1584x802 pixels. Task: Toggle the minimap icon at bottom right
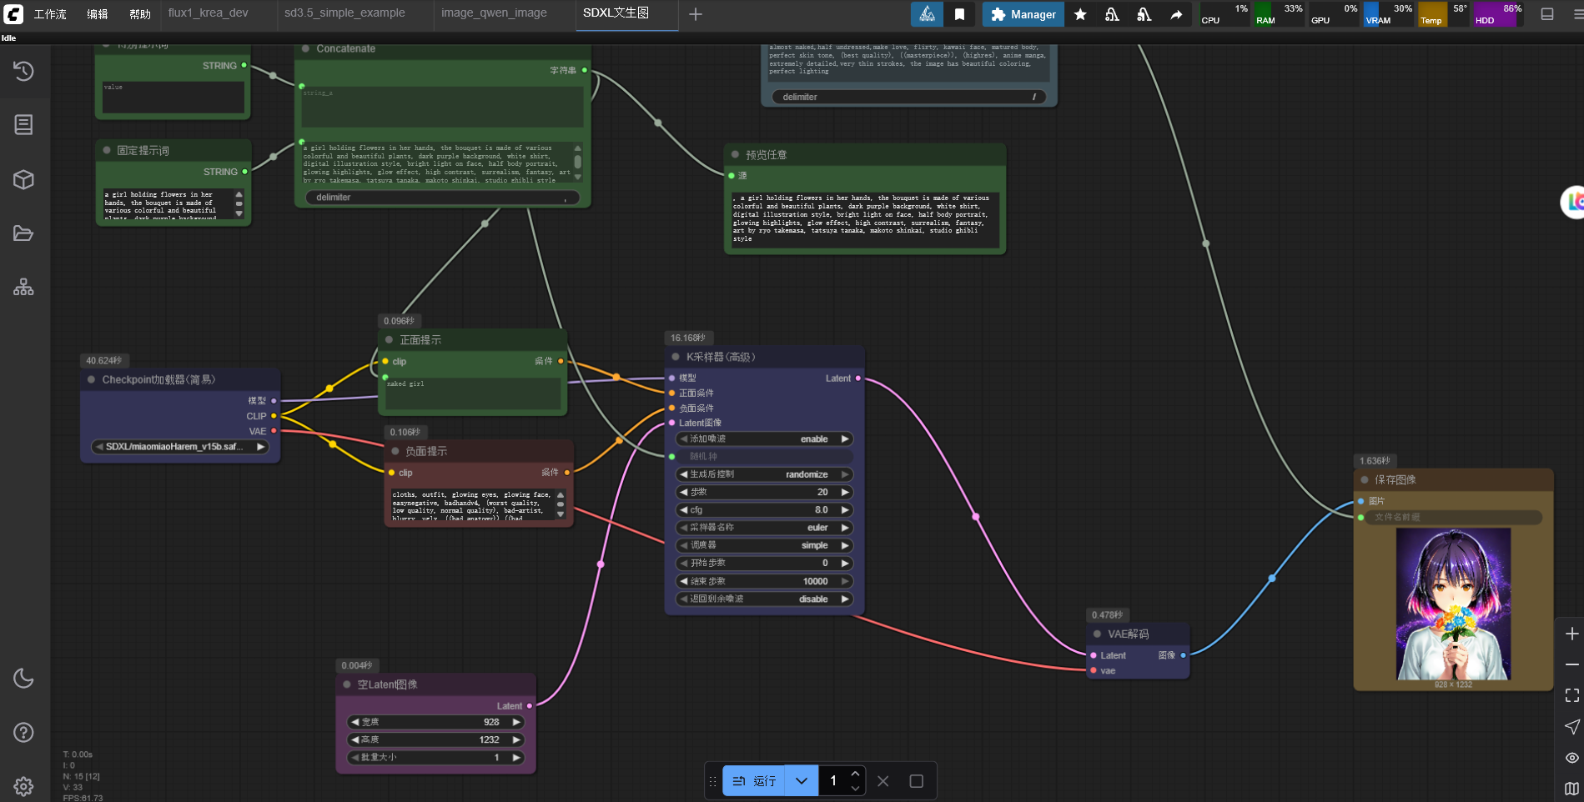click(1571, 789)
